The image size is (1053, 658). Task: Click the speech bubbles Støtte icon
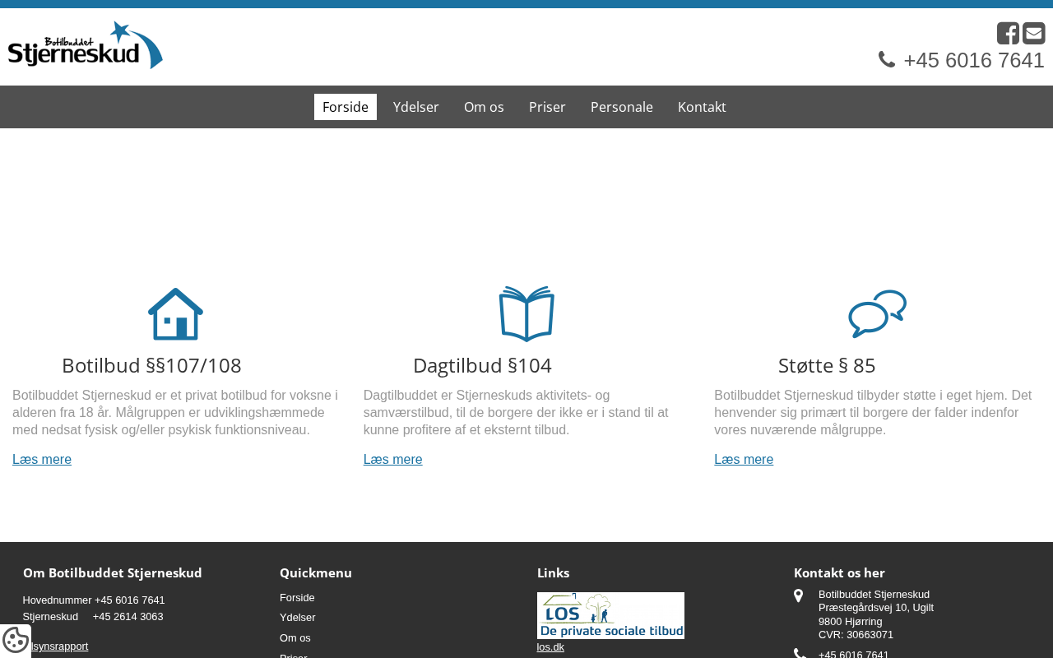click(x=877, y=313)
